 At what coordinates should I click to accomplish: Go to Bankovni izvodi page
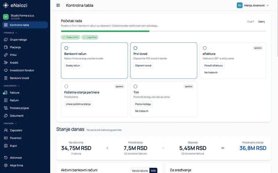point(25,78)
